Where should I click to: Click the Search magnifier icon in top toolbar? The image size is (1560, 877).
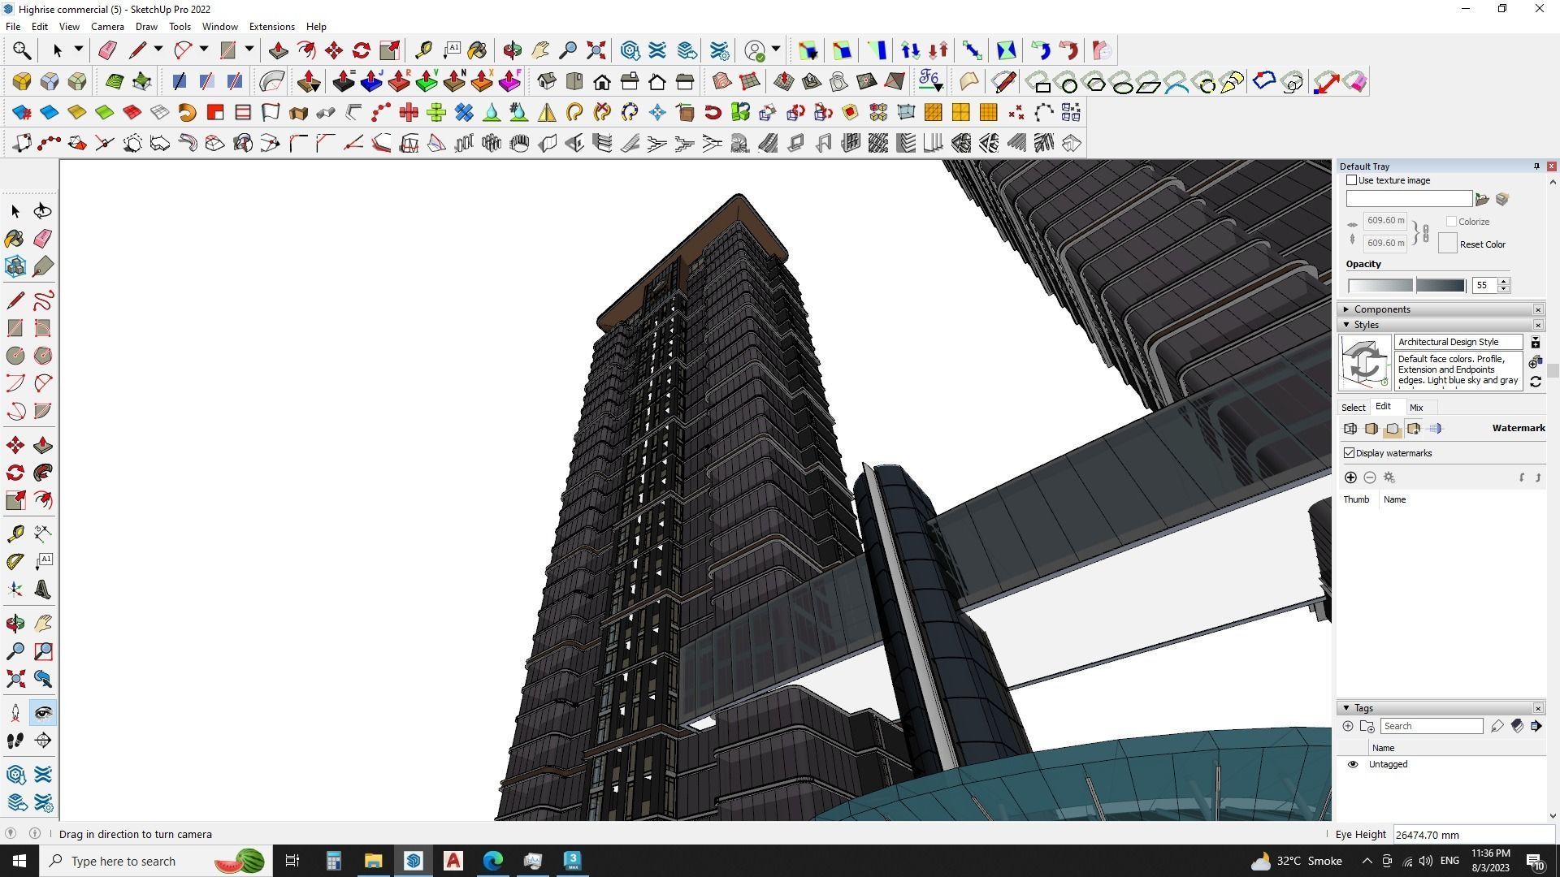22,50
